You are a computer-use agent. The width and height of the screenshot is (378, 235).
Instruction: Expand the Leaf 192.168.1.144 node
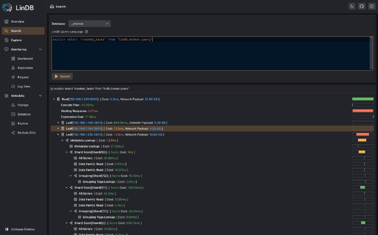coord(58,128)
